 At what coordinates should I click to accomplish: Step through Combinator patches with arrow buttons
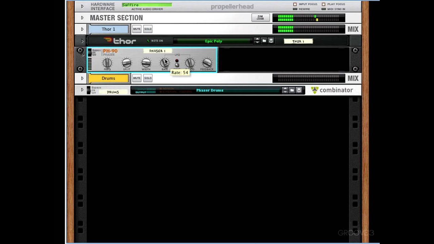285,90
